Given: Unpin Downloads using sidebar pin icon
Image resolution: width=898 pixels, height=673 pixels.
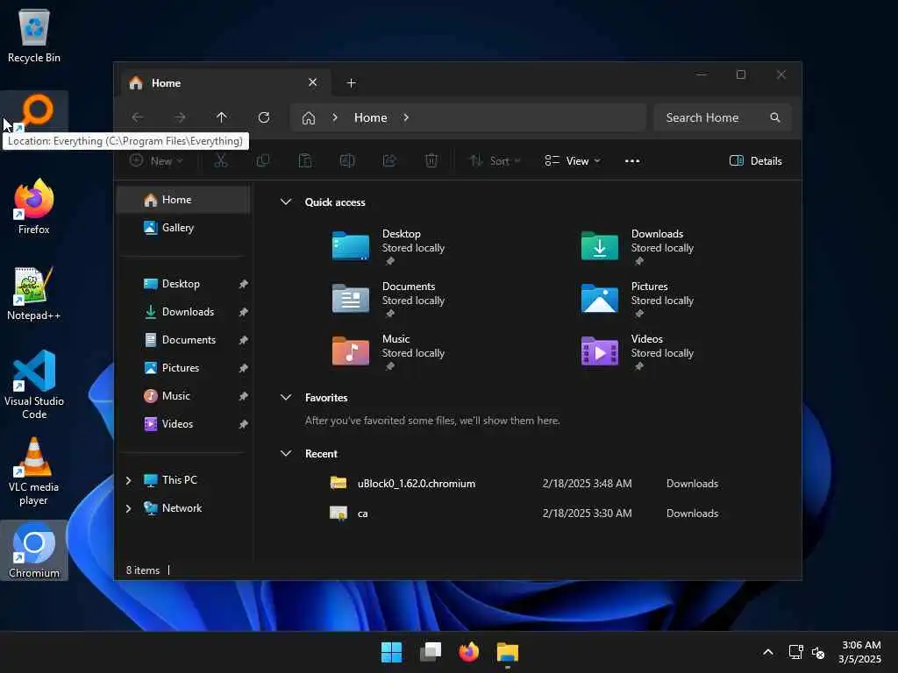Looking at the screenshot, I should (x=244, y=312).
